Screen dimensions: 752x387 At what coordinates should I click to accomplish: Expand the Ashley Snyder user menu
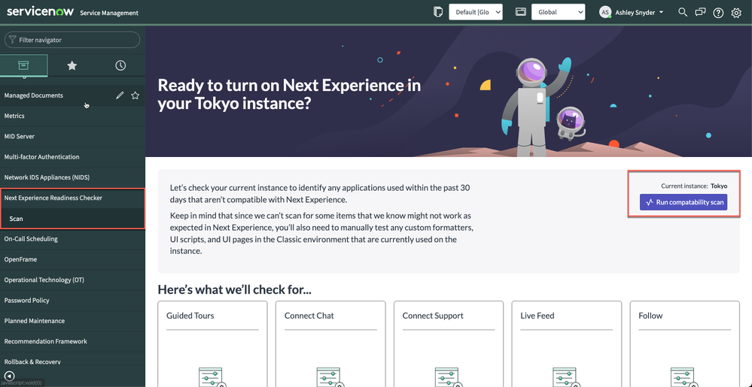click(x=639, y=13)
